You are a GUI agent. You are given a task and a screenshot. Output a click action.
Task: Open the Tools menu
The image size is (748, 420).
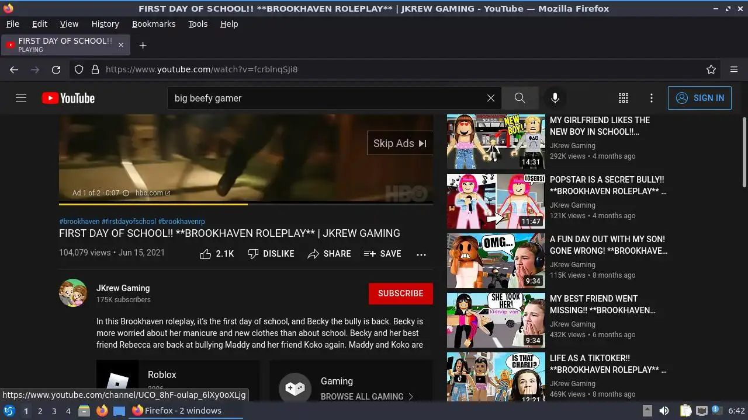tap(198, 24)
